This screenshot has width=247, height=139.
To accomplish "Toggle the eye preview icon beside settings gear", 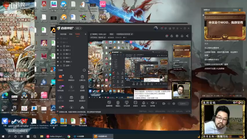I will 169,103.
